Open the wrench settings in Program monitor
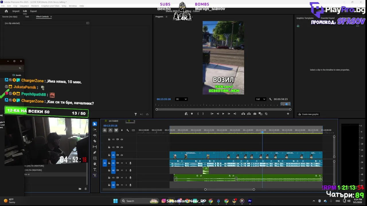The image size is (367, 206). tap(270, 99)
